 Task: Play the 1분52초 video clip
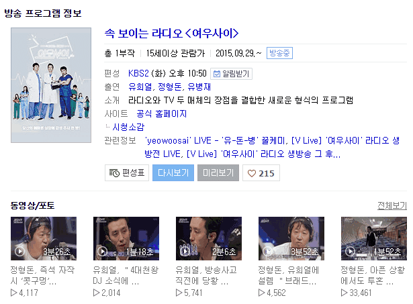(374, 238)
